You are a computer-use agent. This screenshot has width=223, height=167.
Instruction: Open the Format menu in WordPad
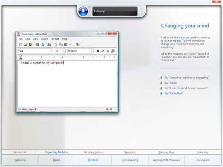coord(55,39)
